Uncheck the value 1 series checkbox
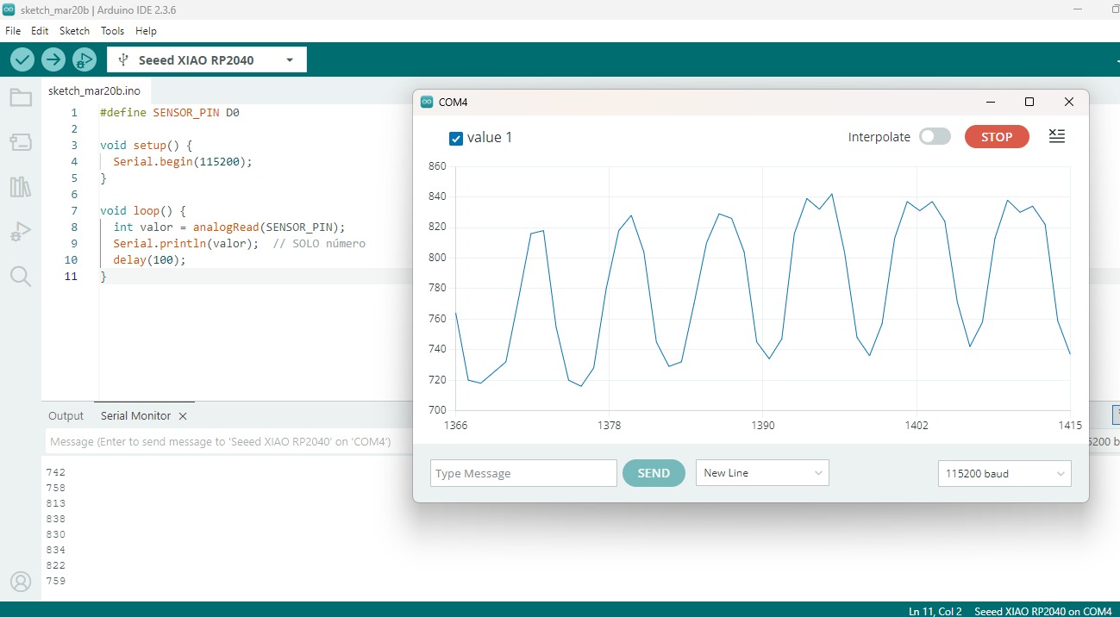 pos(456,138)
